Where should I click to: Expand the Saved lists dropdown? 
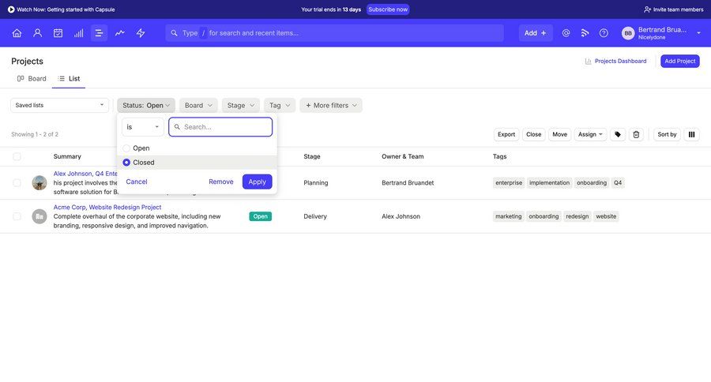coord(59,105)
